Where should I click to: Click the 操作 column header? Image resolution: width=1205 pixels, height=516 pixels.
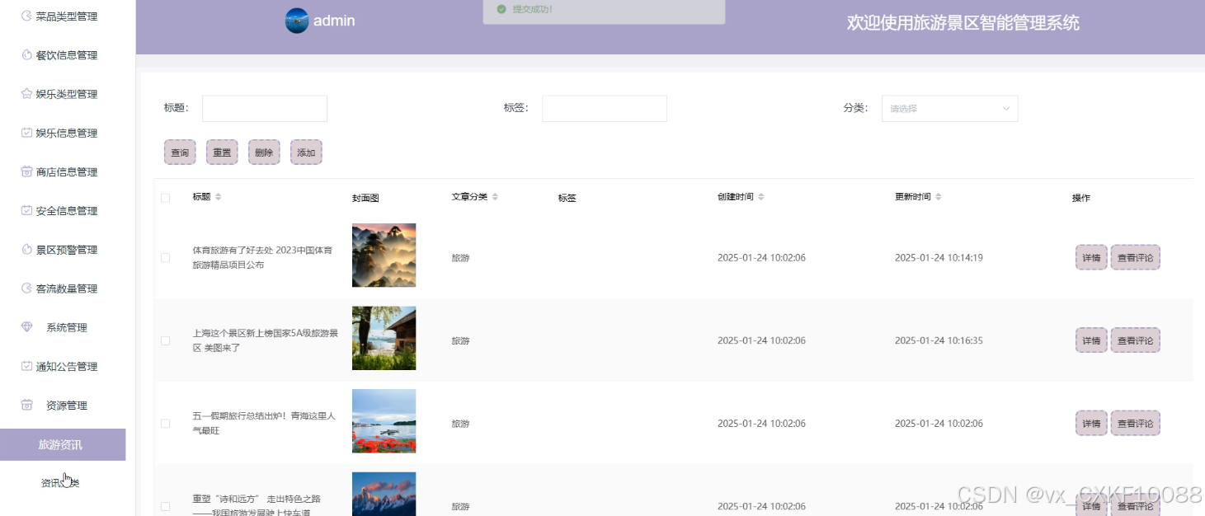pyautogui.click(x=1081, y=198)
